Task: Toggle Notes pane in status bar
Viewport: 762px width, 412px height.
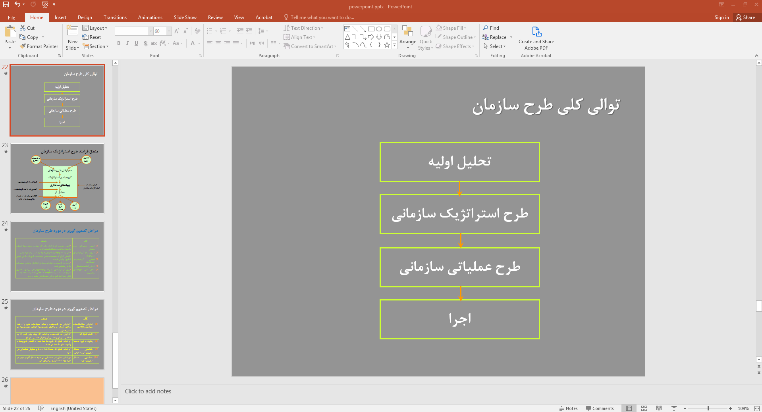Action: click(x=569, y=408)
